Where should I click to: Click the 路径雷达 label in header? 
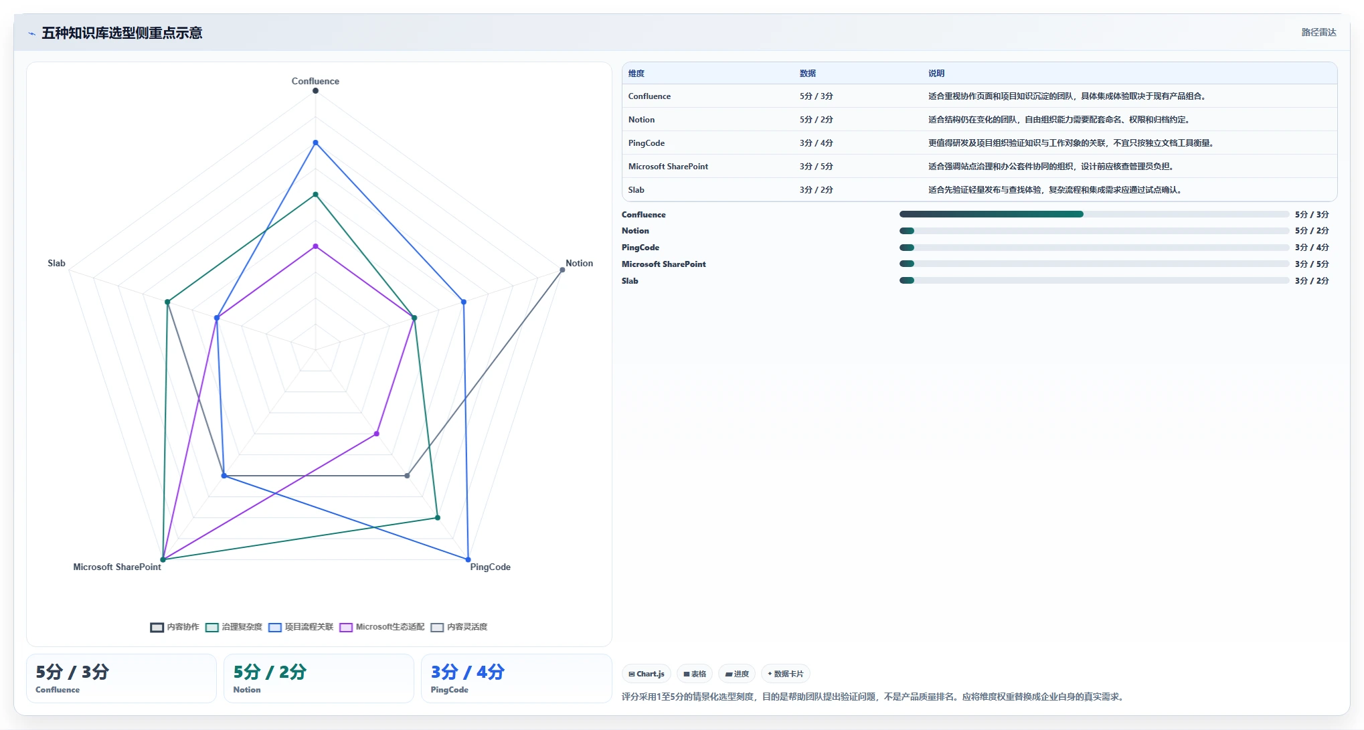1318,33
